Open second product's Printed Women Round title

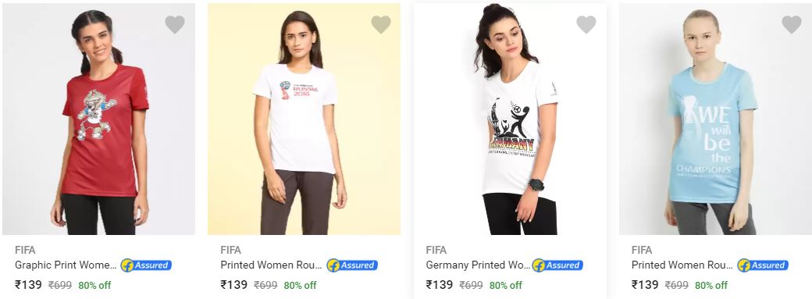(x=272, y=265)
